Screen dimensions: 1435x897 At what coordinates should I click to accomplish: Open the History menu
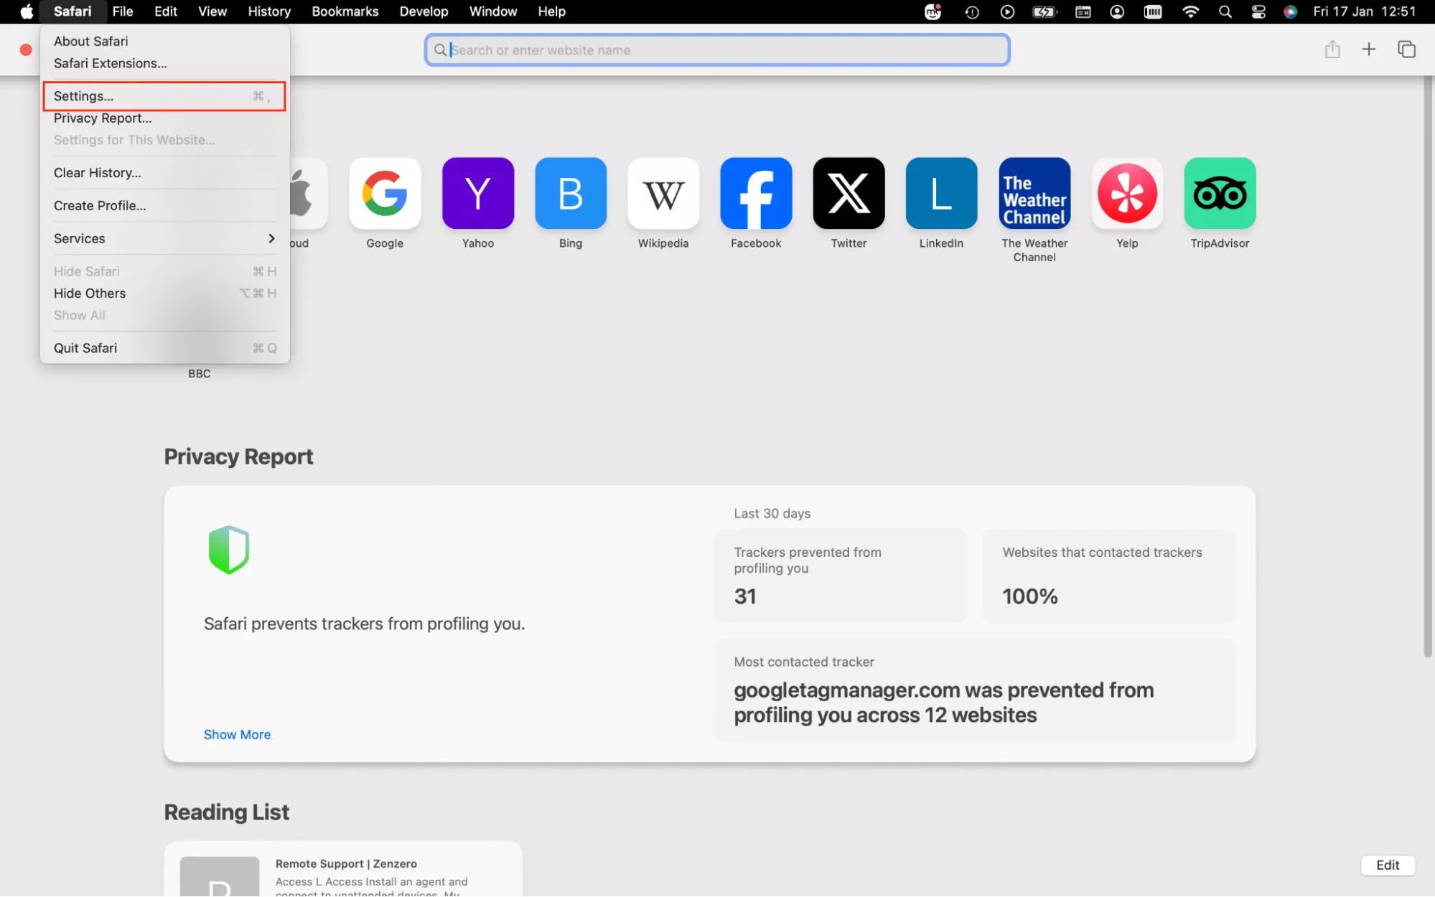coord(269,11)
